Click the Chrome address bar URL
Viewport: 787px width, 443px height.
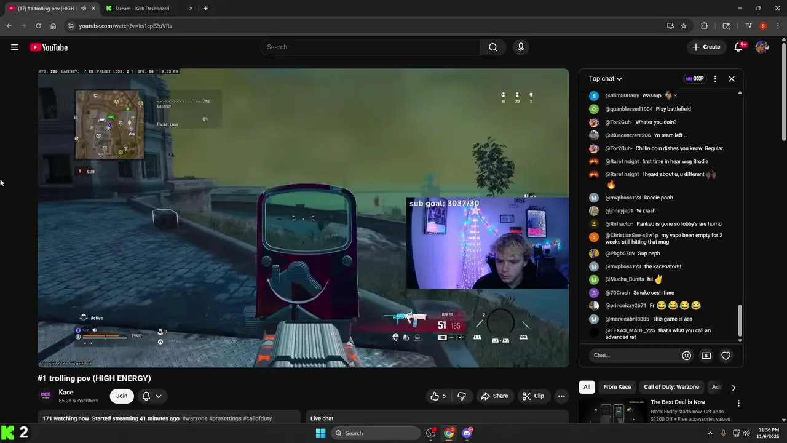click(x=125, y=26)
